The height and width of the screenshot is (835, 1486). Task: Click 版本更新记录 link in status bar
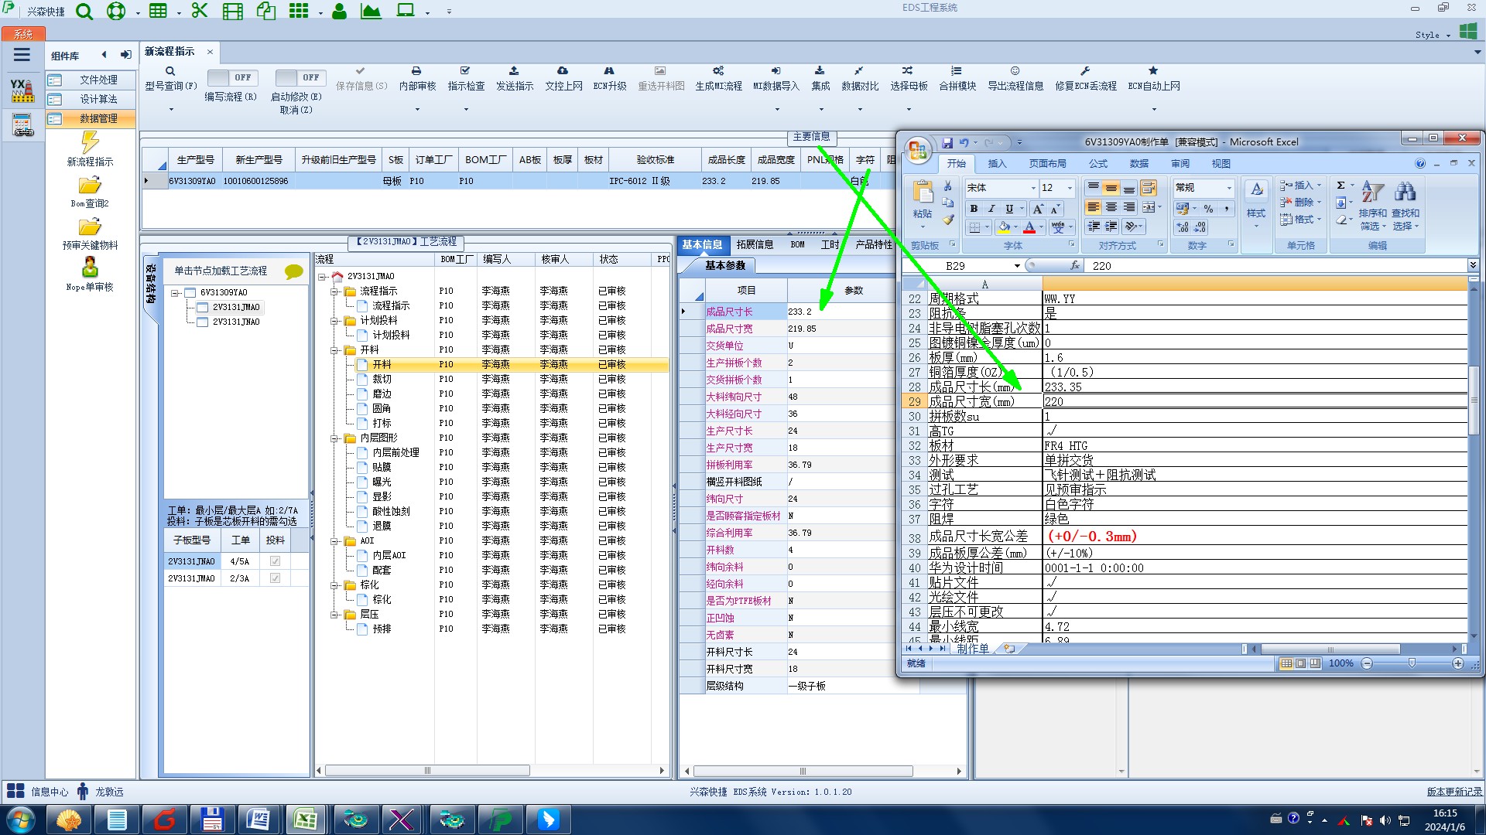[x=1454, y=792]
